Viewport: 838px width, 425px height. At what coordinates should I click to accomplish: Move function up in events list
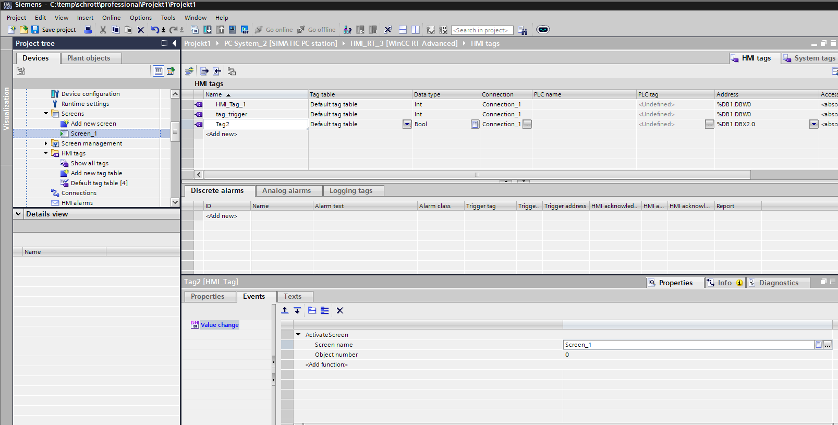285,310
